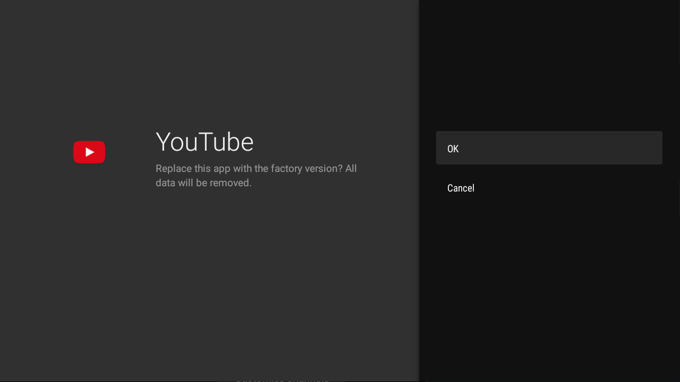680x382 pixels.
Task: Click the YouTube title heading
Action: pos(205,142)
